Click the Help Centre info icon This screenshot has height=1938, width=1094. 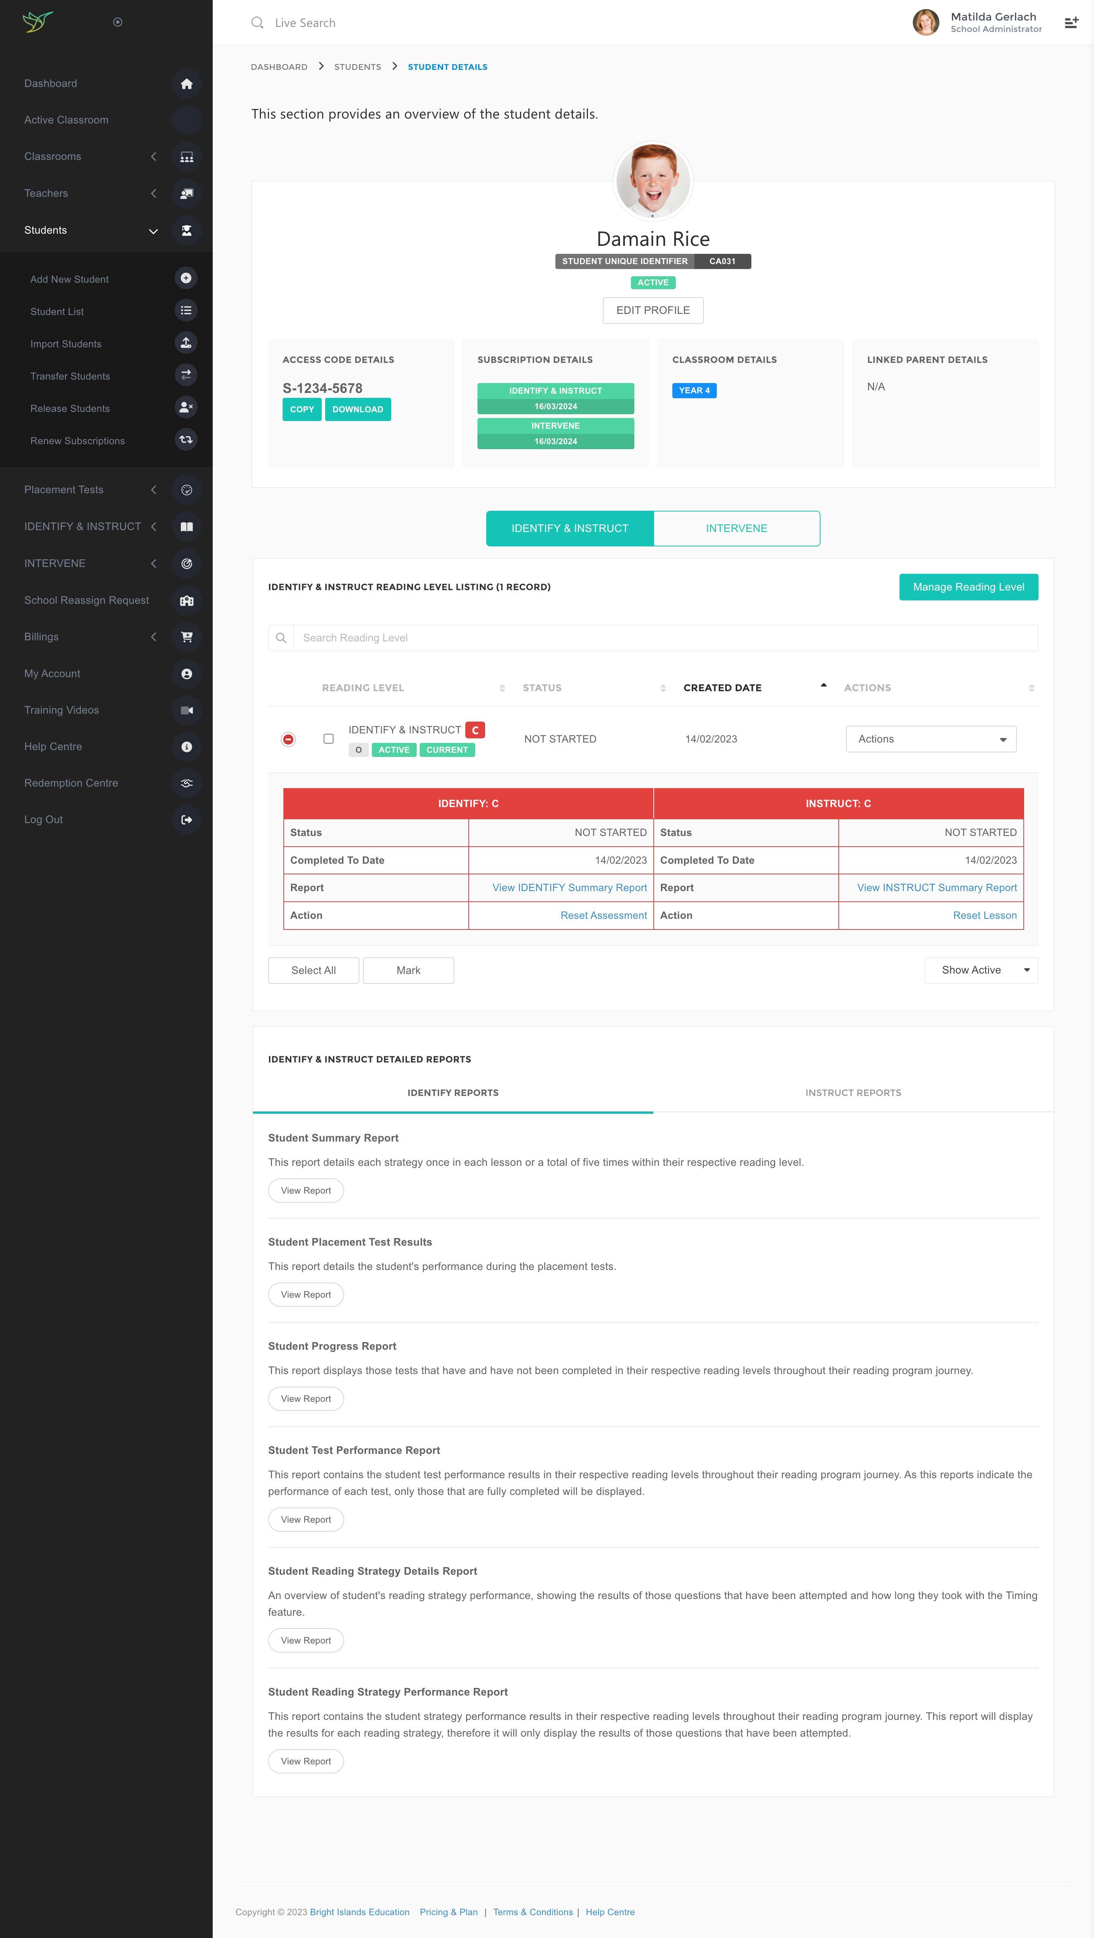click(187, 746)
